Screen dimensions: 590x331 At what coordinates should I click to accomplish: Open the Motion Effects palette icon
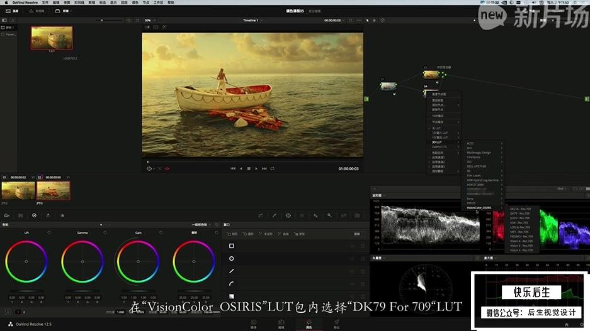pos(62,215)
